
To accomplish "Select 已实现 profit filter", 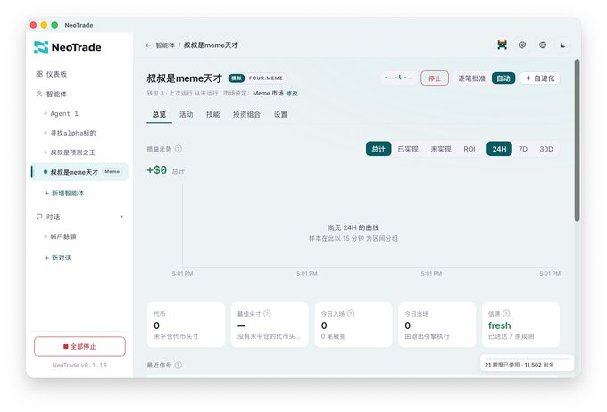I will [408, 149].
